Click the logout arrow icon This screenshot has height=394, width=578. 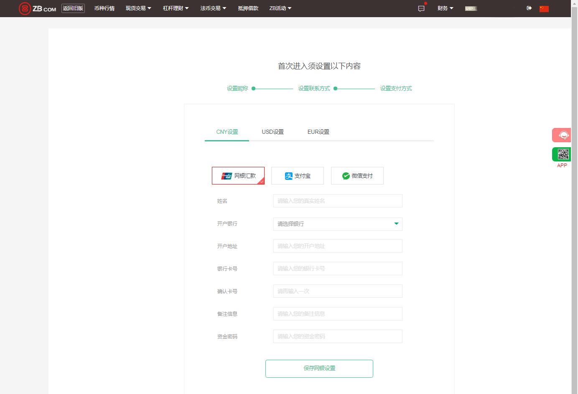point(529,8)
